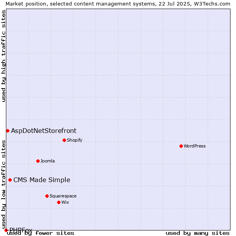Select the Shopify label text
Screen dimensions: 236x236
point(74,140)
